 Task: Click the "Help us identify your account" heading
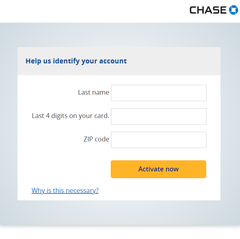[76, 61]
